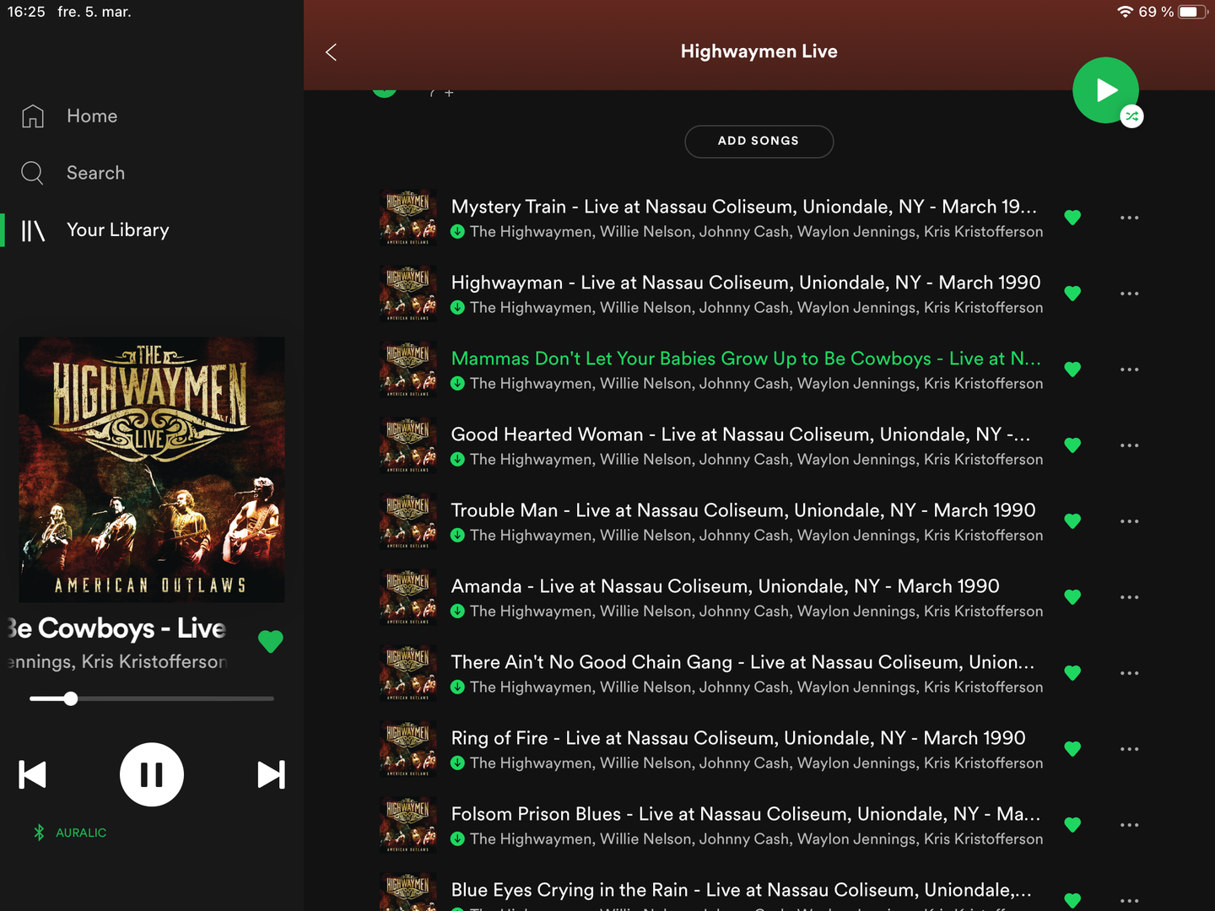Open more options for There Ain't No Good Chain Gang
1215x911 pixels.
click(1129, 673)
